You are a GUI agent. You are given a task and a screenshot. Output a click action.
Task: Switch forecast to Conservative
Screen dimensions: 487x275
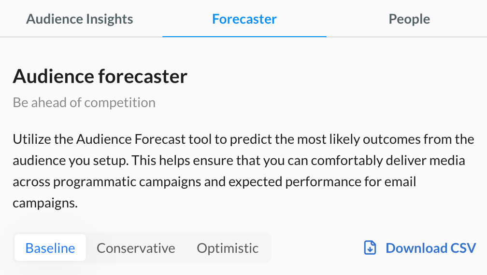pyautogui.click(x=136, y=248)
